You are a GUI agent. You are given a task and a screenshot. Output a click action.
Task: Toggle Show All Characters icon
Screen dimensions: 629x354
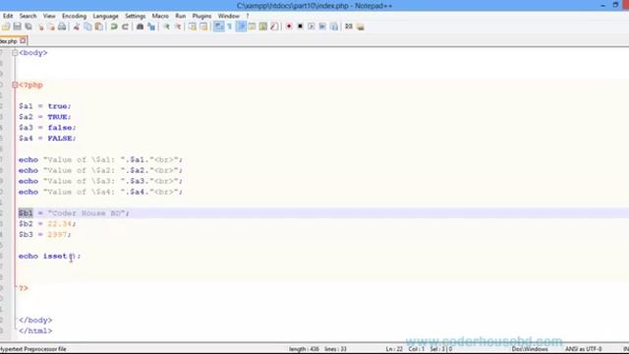click(x=230, y=27)
